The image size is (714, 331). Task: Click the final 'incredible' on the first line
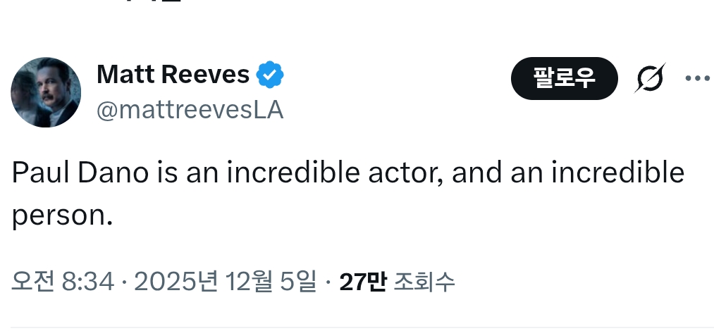coord(617,173)
